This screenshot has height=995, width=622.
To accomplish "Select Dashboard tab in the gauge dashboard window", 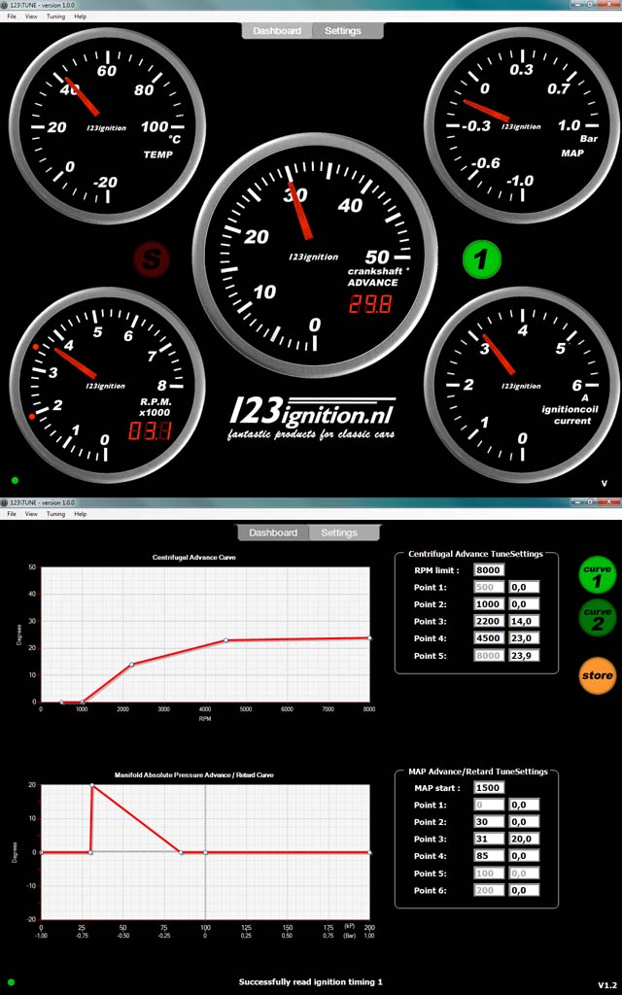I will (x=277, y=30).
